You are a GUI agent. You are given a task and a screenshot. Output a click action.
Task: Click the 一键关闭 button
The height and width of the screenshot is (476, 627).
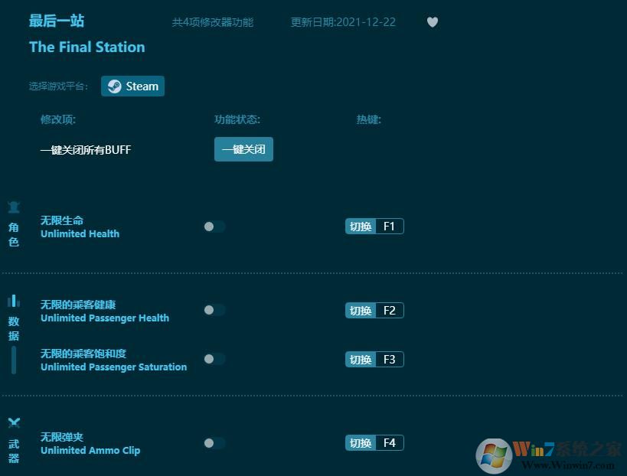coord(243,149)
